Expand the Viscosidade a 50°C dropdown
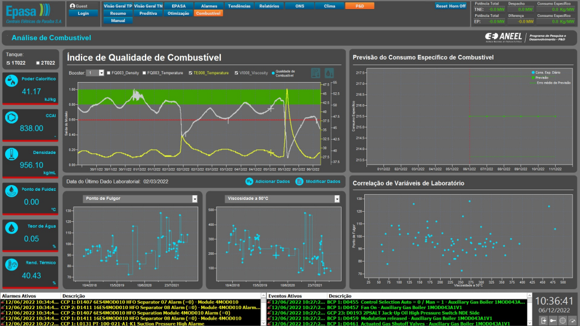 pos(338,199)
